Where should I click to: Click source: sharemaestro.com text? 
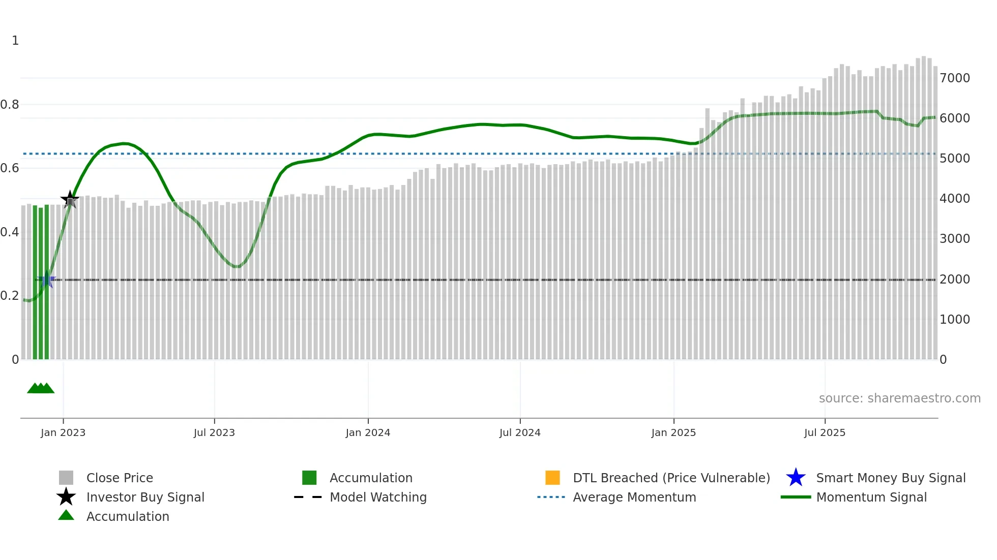pyautogui.click(x=899, y=398)
